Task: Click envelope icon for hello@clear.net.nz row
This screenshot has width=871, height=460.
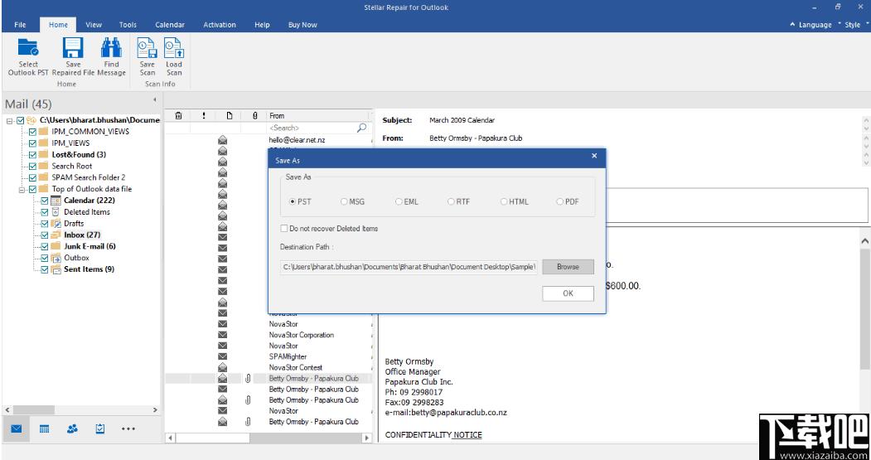Action: (x=222, y=139)
